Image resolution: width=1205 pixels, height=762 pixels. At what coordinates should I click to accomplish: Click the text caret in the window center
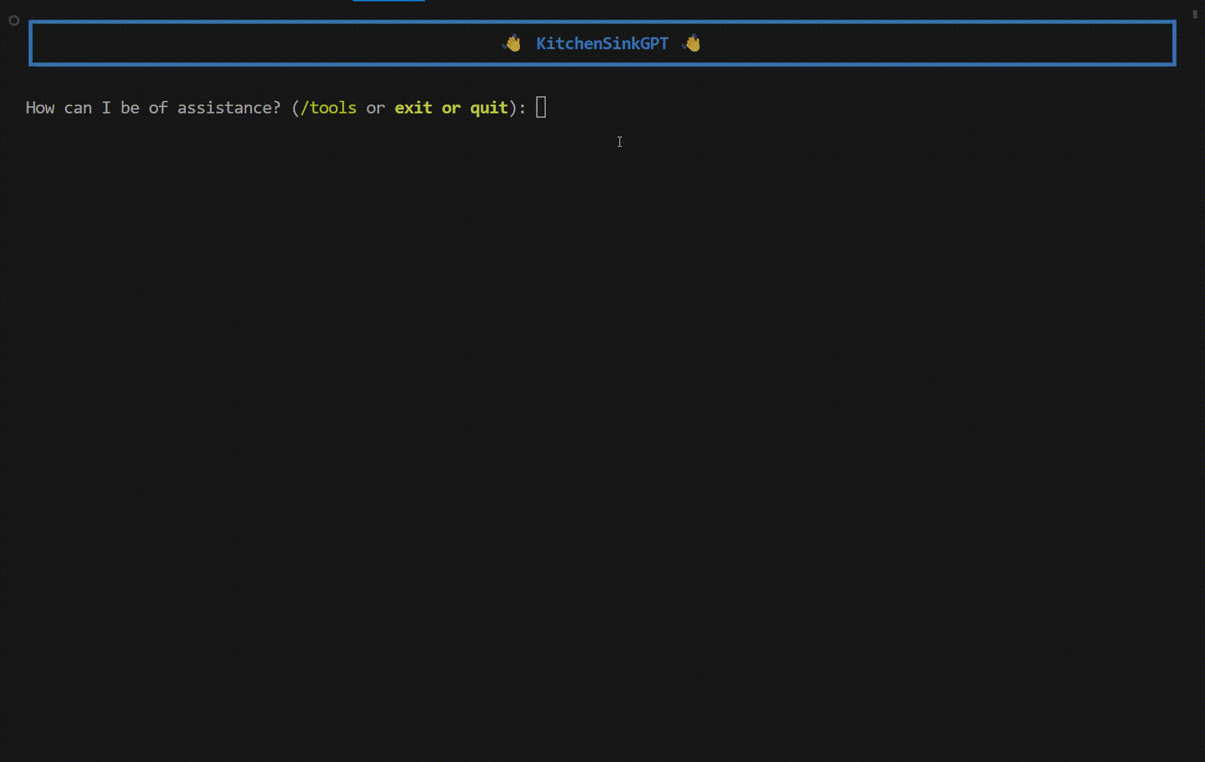(x=620, y=142)
